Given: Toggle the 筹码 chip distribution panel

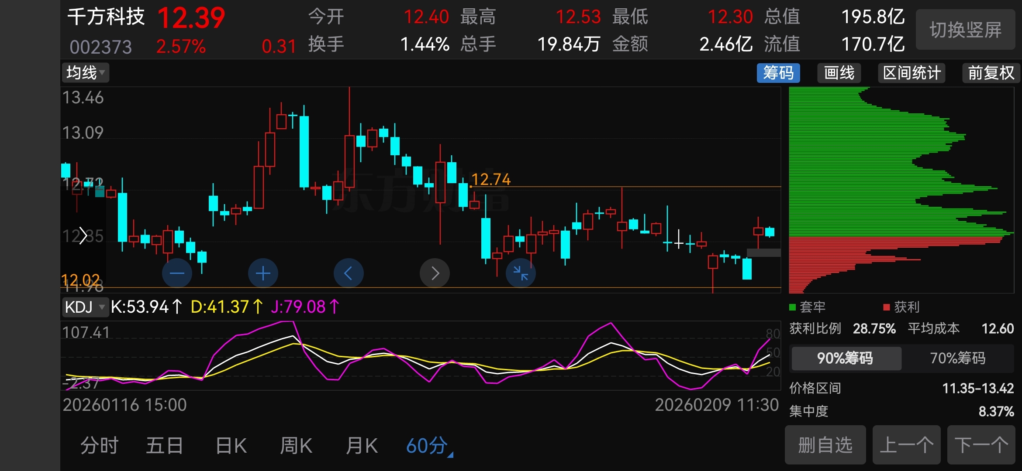Looking at the screenshot, I should (x=778, y=73).
